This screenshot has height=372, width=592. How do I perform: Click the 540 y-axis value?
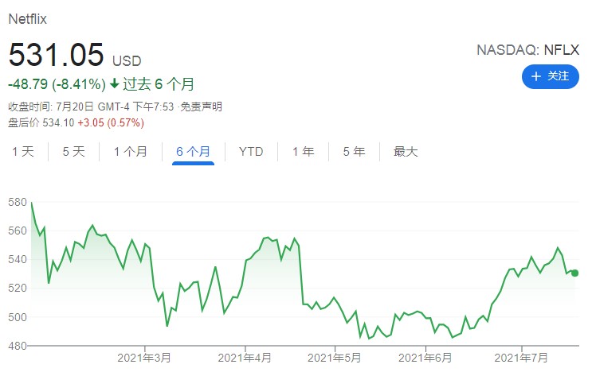point(18,259)
